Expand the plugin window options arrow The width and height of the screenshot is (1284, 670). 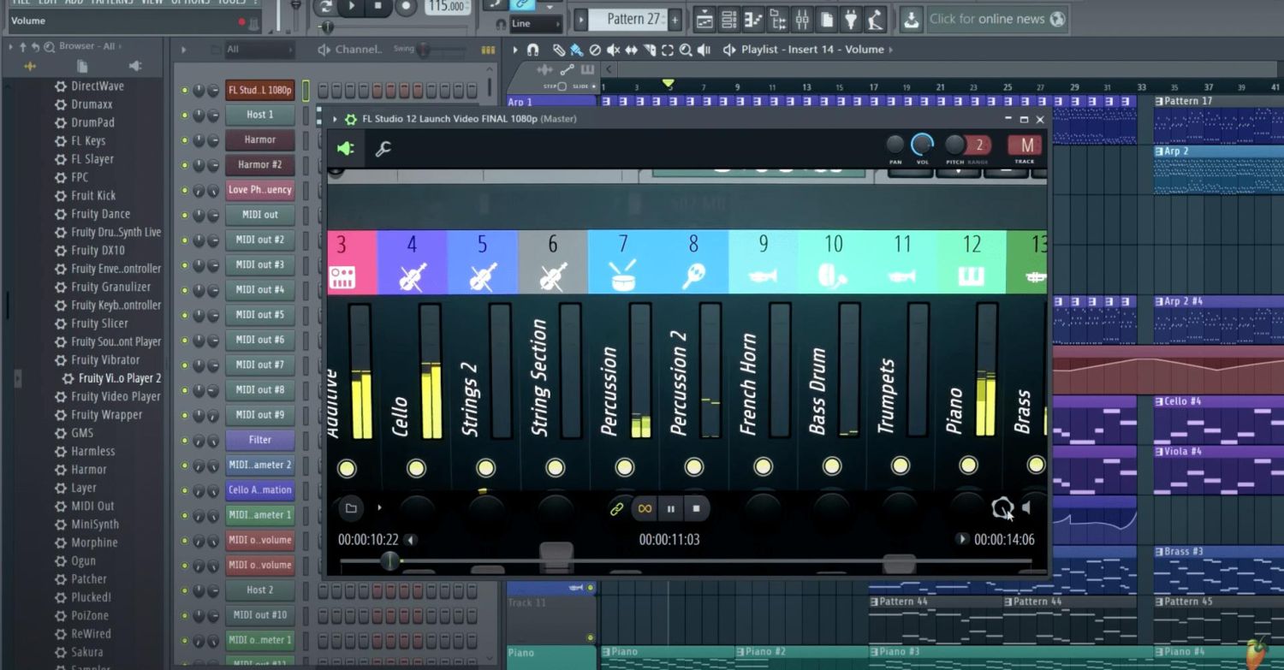335,119
